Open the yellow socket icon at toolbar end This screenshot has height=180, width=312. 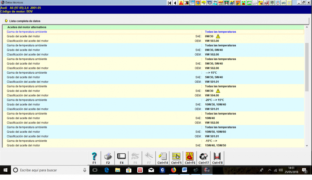coord(289,3)
